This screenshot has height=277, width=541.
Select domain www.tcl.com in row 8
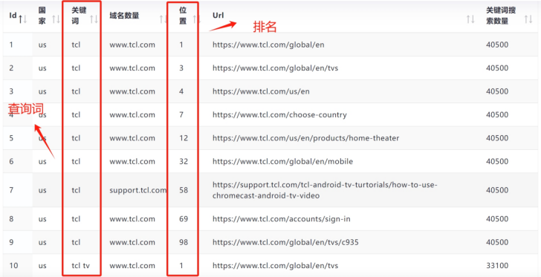[x=132, y=219]
